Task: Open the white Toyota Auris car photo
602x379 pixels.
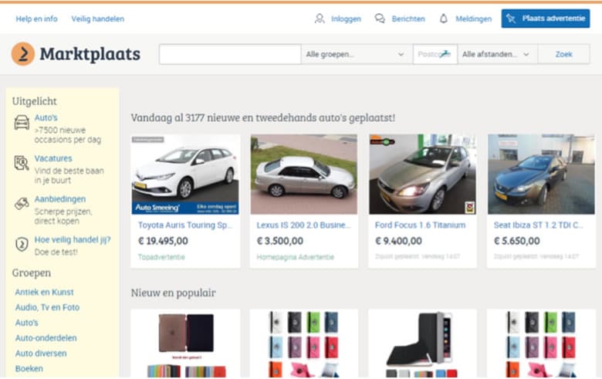Action: tap(185, 174)
